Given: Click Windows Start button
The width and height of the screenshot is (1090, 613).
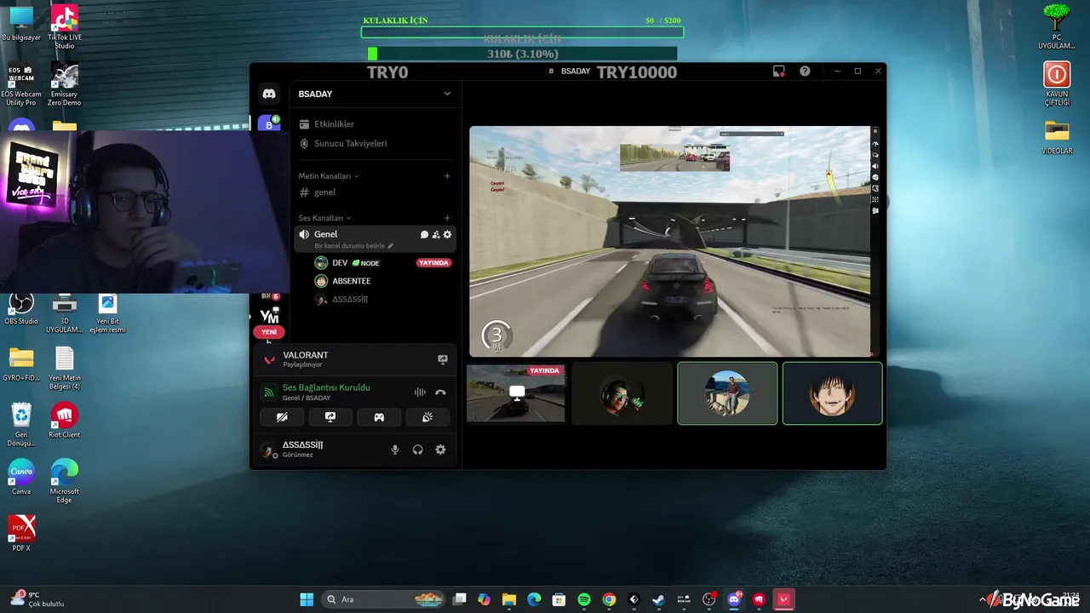Looking at the screenshot, I should [307, 599].
